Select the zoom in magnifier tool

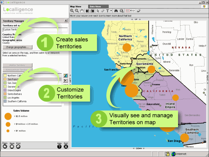pos(72,11)
